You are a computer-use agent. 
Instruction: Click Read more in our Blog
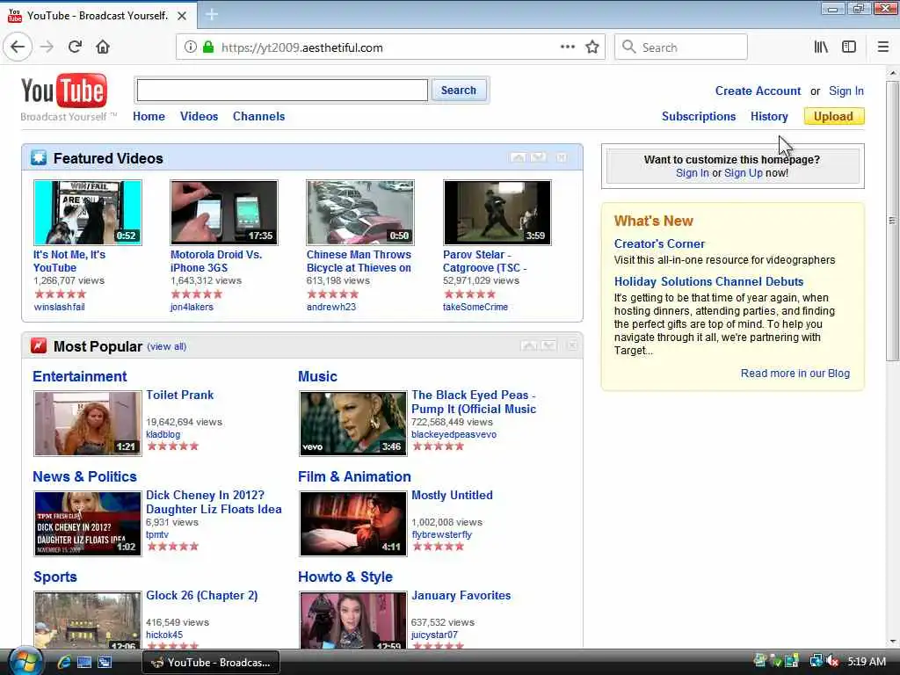click(795, 374)
